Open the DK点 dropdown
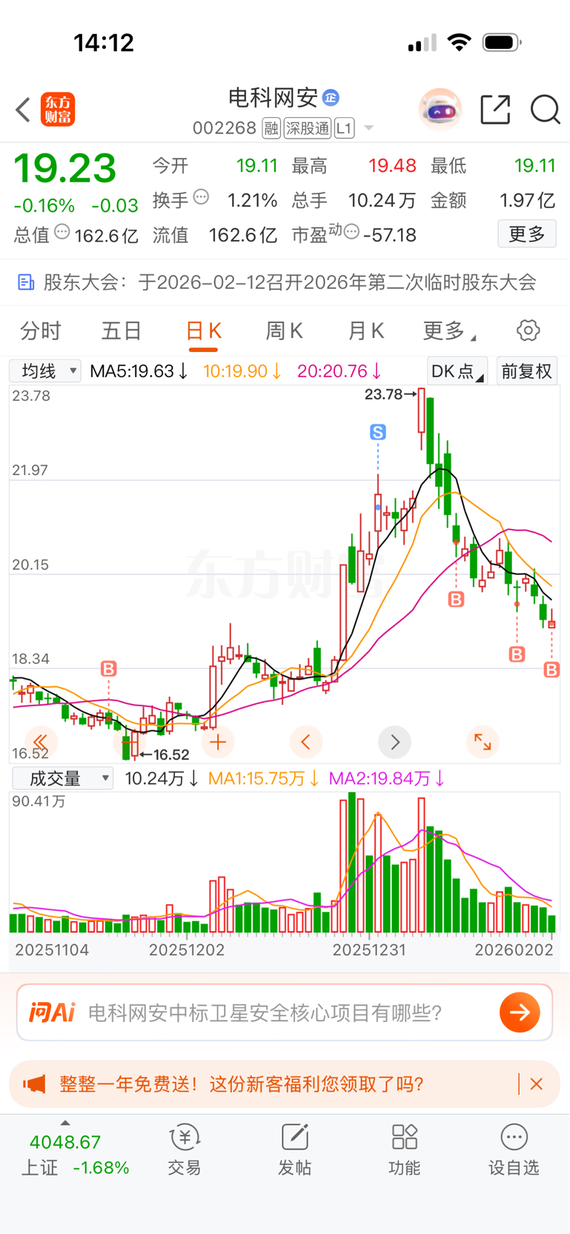 click(457, 371)
